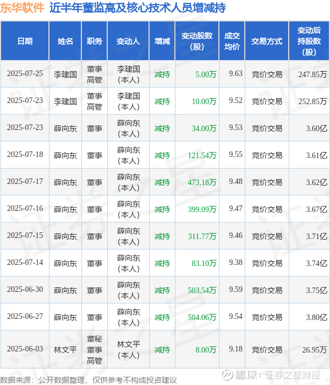Select the date 2025-07-25
Screen dimensions: 330x385
(25, 74)
